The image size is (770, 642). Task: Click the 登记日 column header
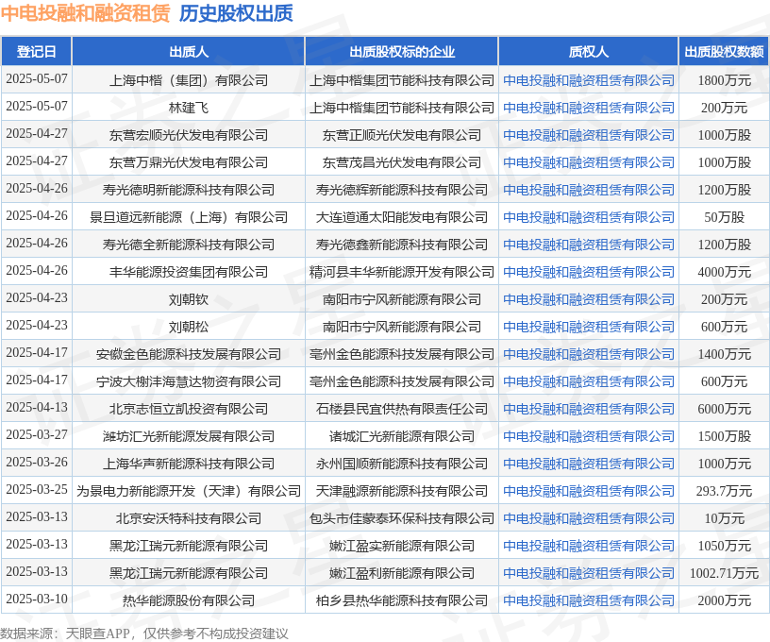point(37,52)
